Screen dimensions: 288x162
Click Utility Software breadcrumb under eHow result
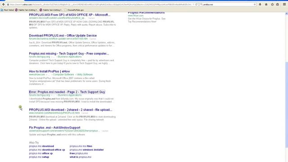coord(85,75)
